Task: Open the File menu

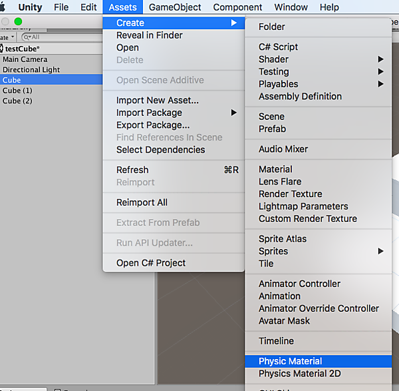Action: tap(61, 7)
